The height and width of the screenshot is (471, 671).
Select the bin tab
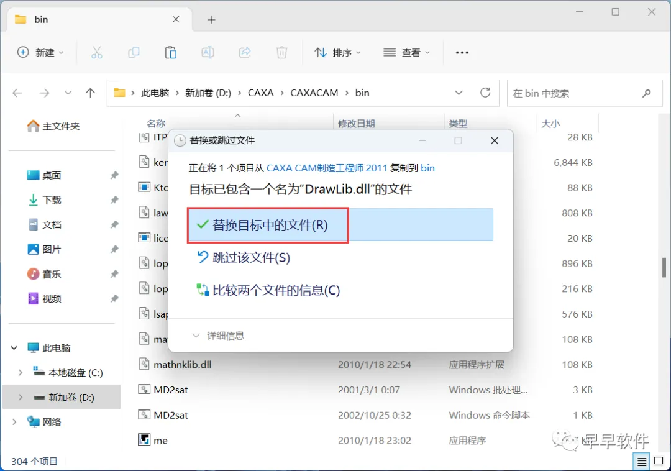[x=98, y=20]
